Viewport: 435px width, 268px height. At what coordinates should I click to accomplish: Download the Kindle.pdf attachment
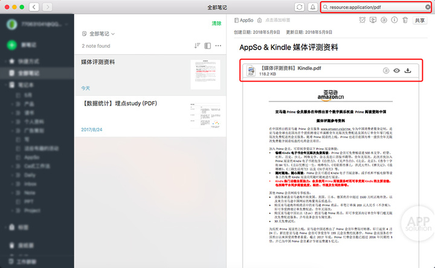pos(408,71)
